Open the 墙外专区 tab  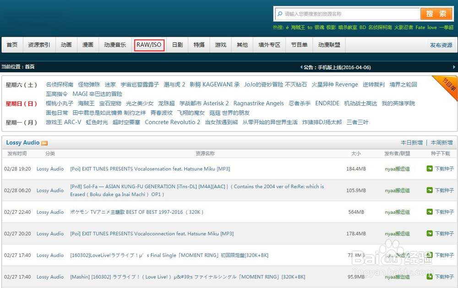pos(269,45)
